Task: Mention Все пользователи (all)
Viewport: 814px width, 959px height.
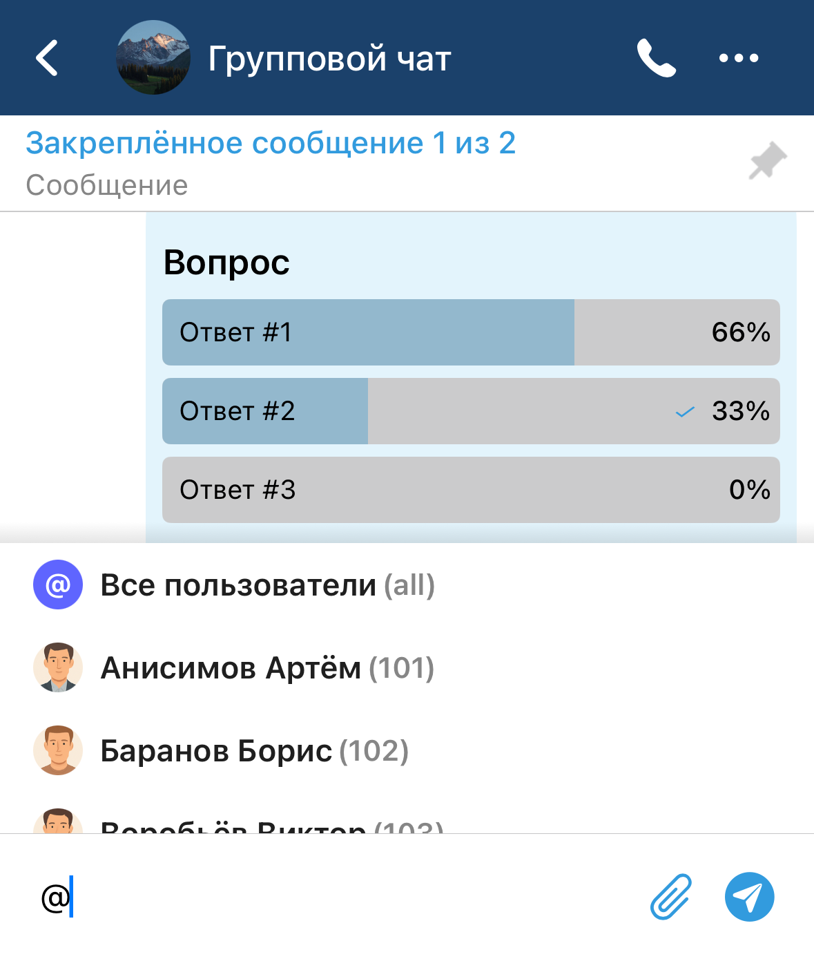Action: (268, 585)
